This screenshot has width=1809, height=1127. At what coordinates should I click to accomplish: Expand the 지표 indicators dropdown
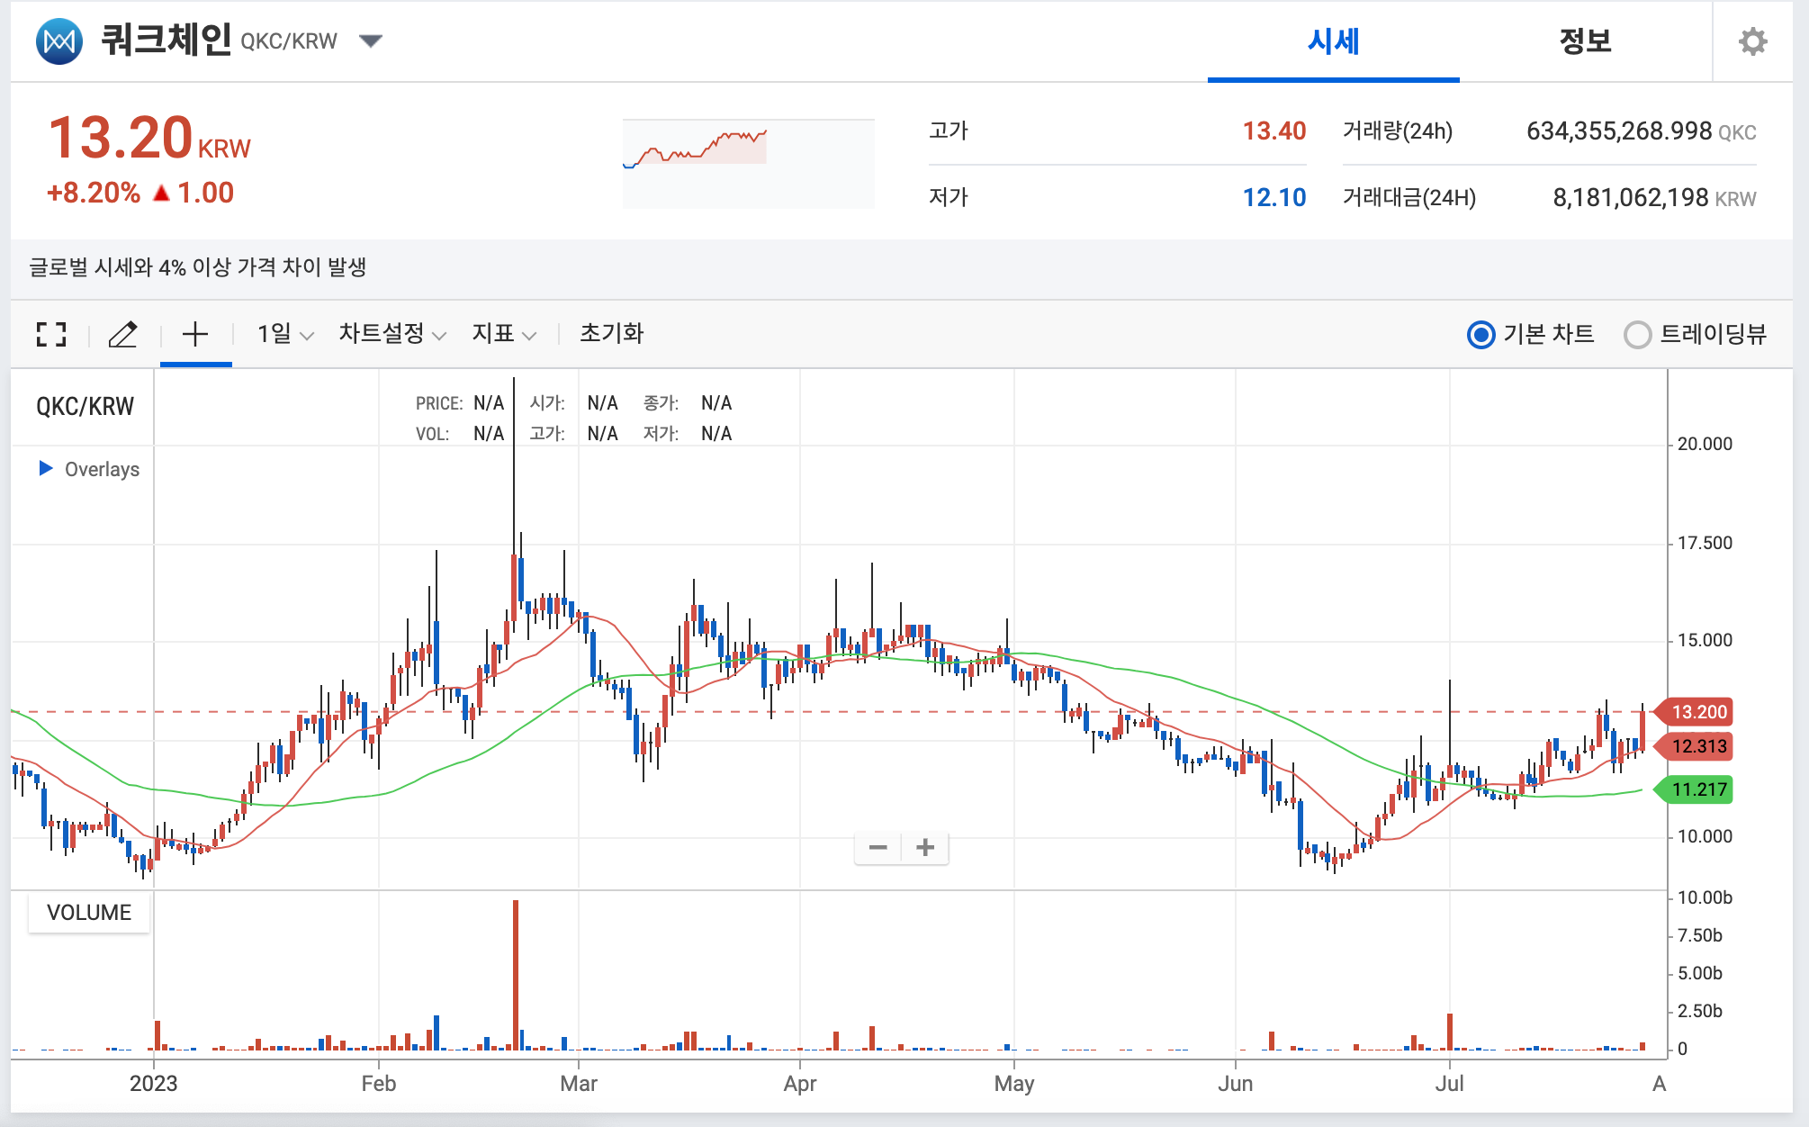(503, 334)
